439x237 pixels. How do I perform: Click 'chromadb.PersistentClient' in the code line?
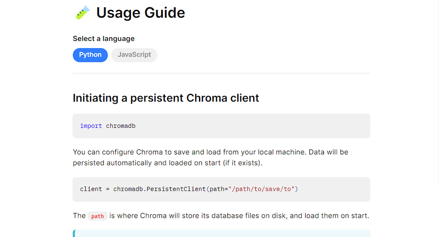tap(159, 189)
